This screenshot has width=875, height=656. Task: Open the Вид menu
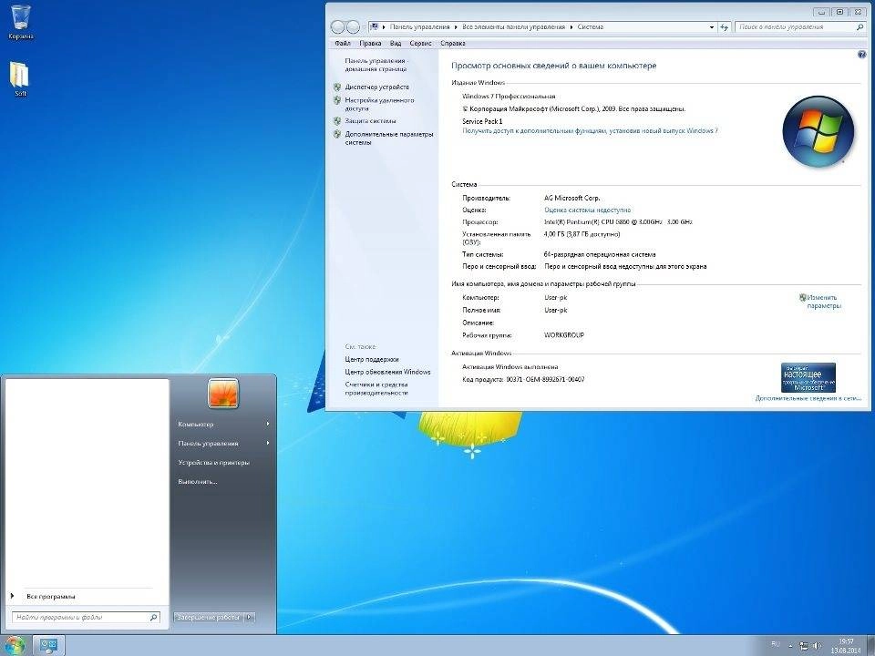[396, 43]
